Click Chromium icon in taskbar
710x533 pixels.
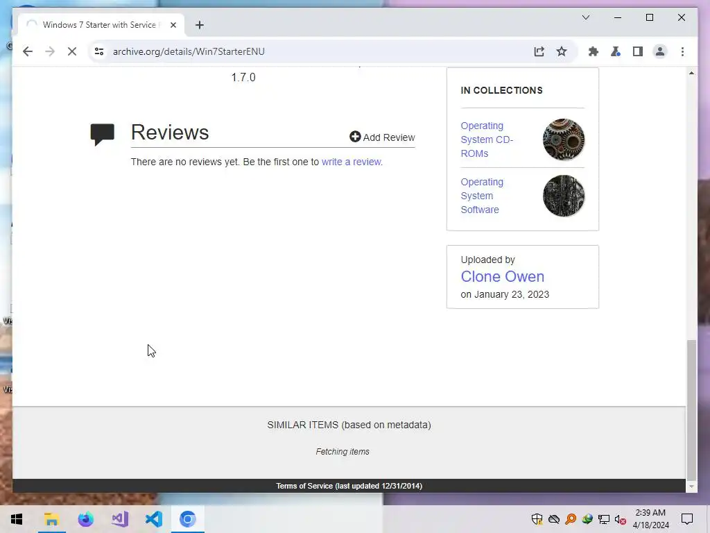(187, 519)
